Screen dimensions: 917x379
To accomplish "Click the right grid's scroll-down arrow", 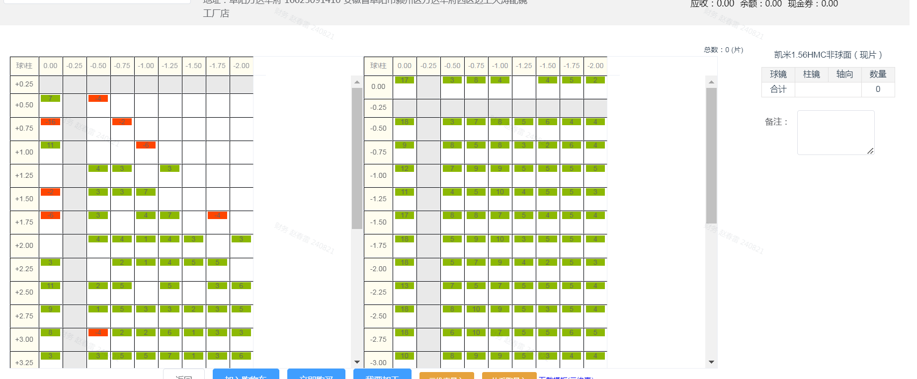I will (711, 362).
